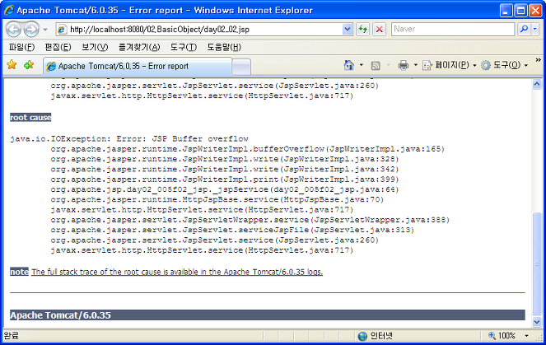This screenshot has height=345, width=546.
Task: Open the Favorites Center star icon
Action: (x=12, y=64)
